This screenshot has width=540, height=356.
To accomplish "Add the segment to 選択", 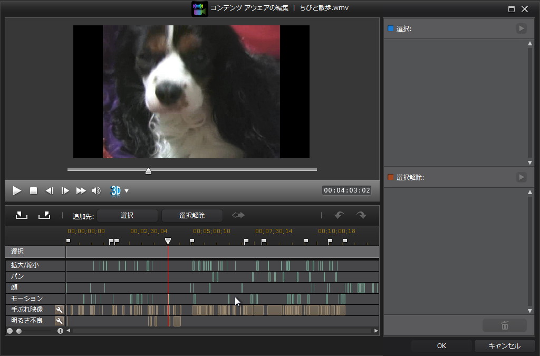I will coord(127,216).
